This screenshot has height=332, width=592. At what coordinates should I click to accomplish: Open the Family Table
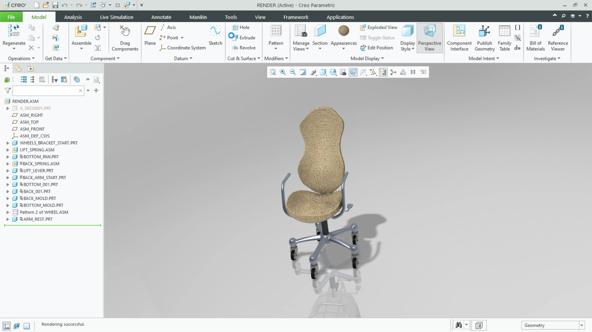pos(504,38)
